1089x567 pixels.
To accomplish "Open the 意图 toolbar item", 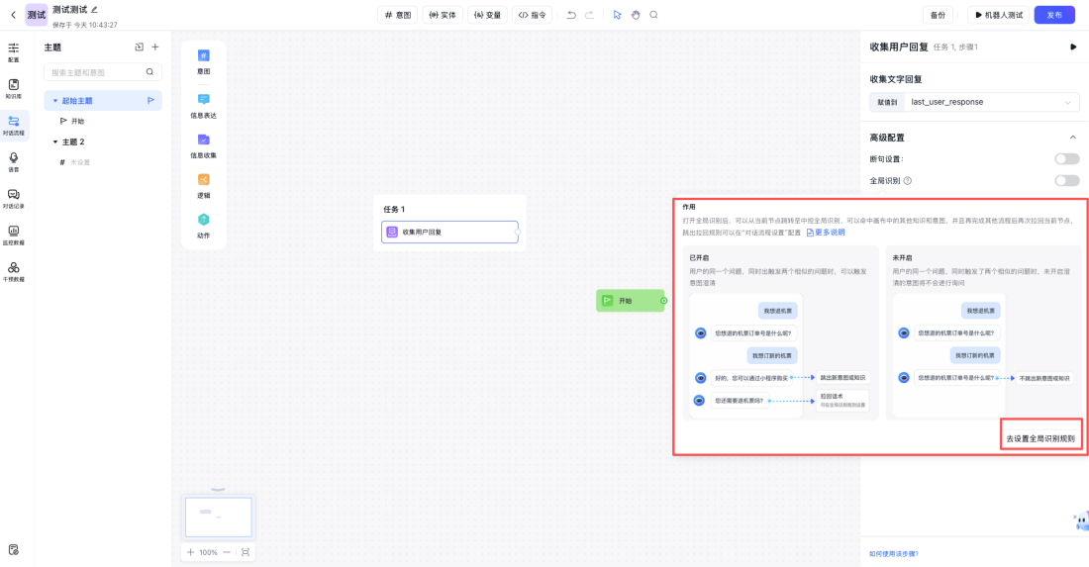I will 397,15.
